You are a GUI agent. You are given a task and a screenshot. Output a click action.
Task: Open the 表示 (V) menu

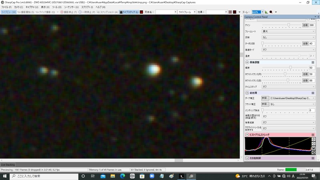[45, 7]
